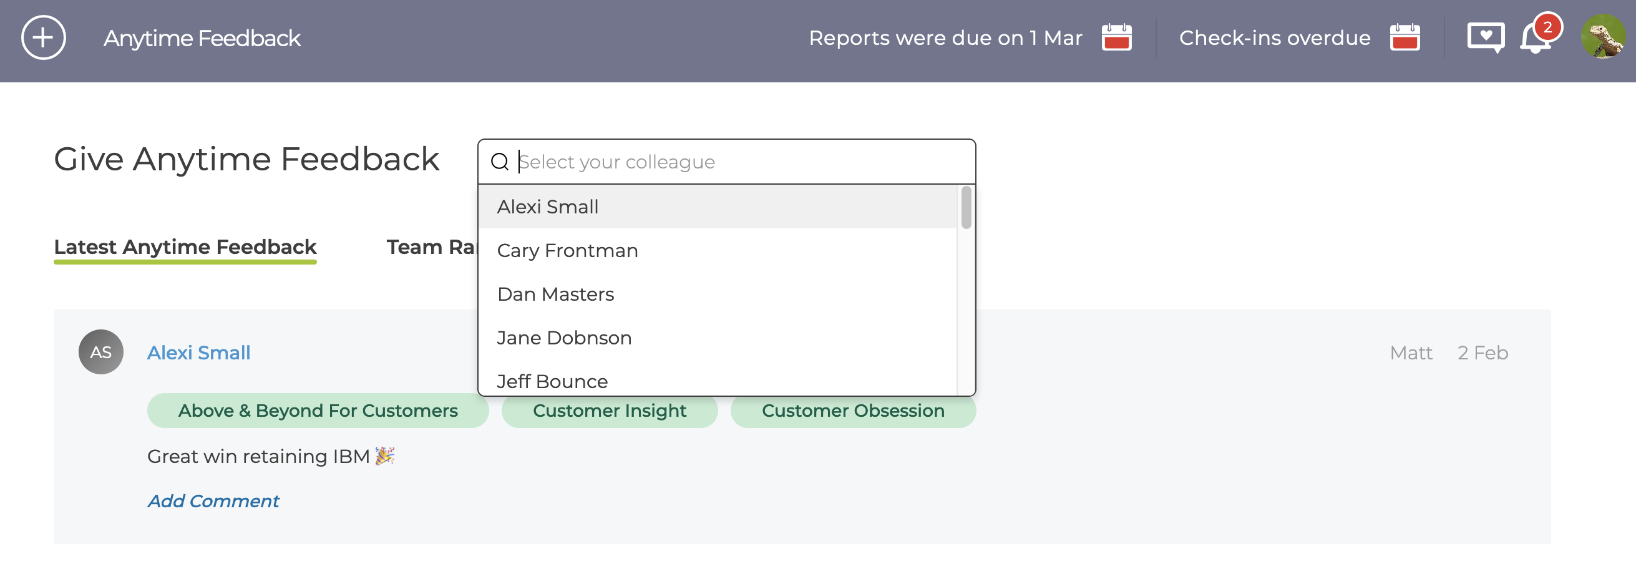Open the user profile avatar
The width and height of the screenshot is (1636, 579).
[1603, 37]
